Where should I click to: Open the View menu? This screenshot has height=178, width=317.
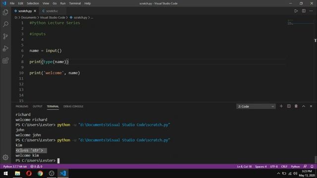(46, 3)
